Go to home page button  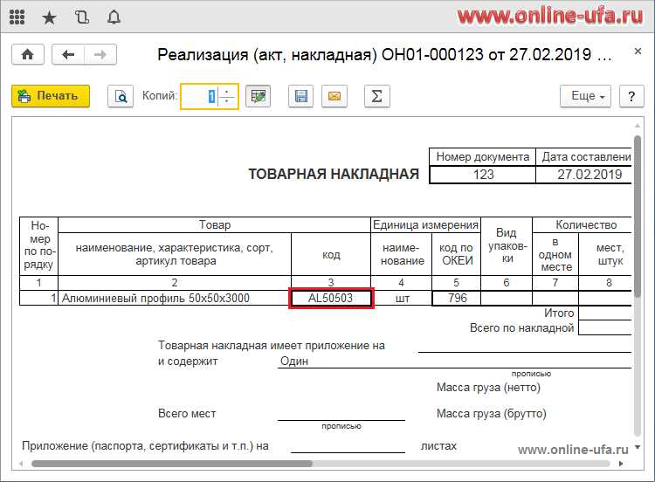click(27, 55)
